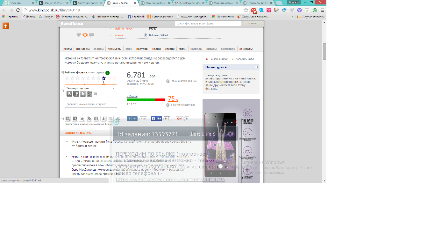Open the постеры tab
The image size is (435, 244).
click(x=142, y=49)
